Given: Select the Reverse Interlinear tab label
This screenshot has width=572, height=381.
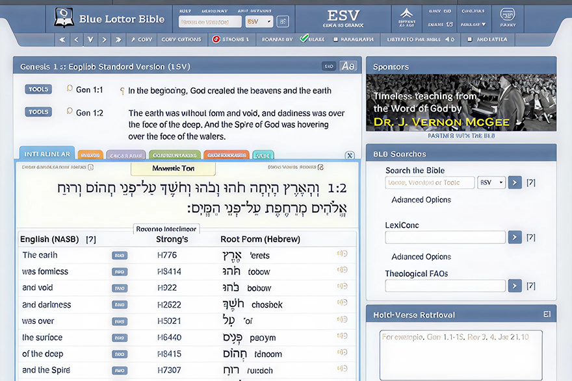Looking at the screenshot, I should 166,228.
